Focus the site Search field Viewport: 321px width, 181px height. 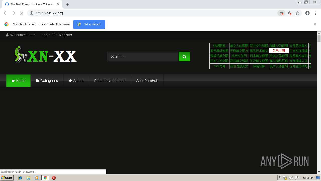[x=143, y=57]
